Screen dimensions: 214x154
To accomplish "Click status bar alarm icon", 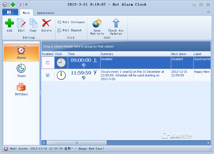I will click(x=6, y=149).
